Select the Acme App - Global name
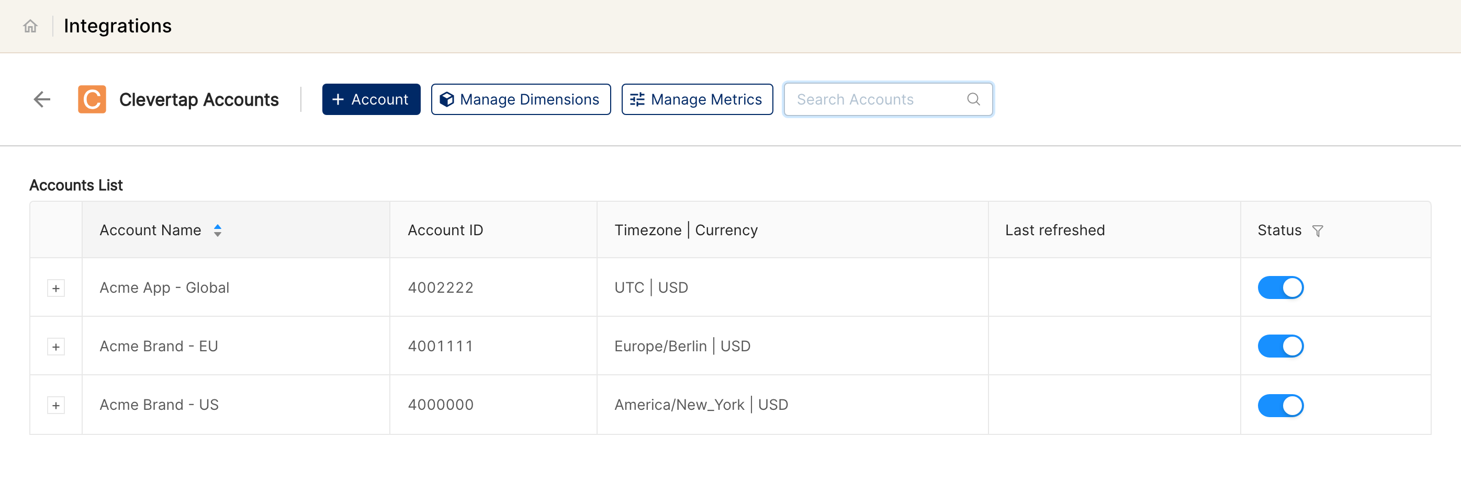This screenshot has height=483, width=1461. (x=164, y=287)
